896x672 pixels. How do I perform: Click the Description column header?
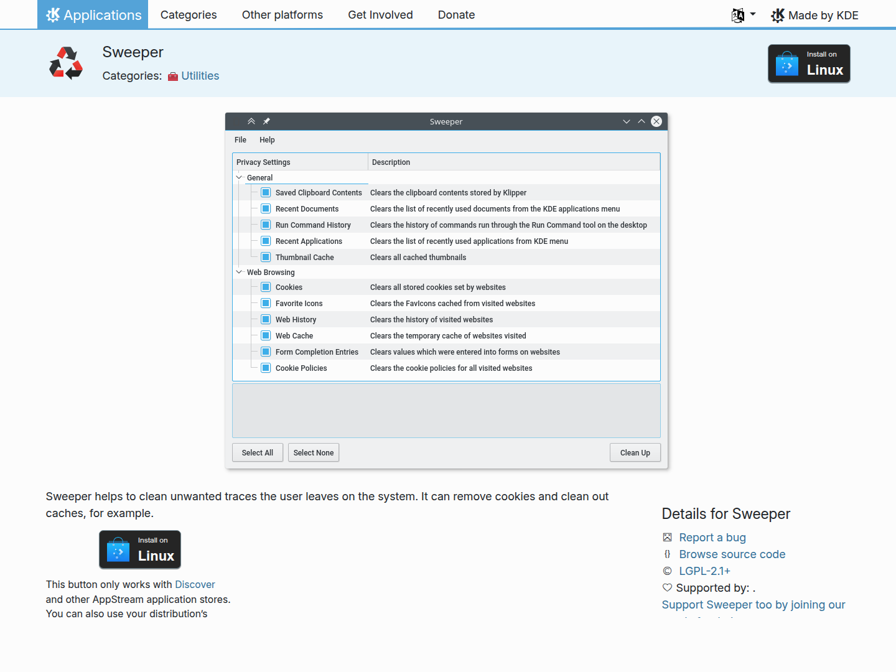[x=514, y=162]
